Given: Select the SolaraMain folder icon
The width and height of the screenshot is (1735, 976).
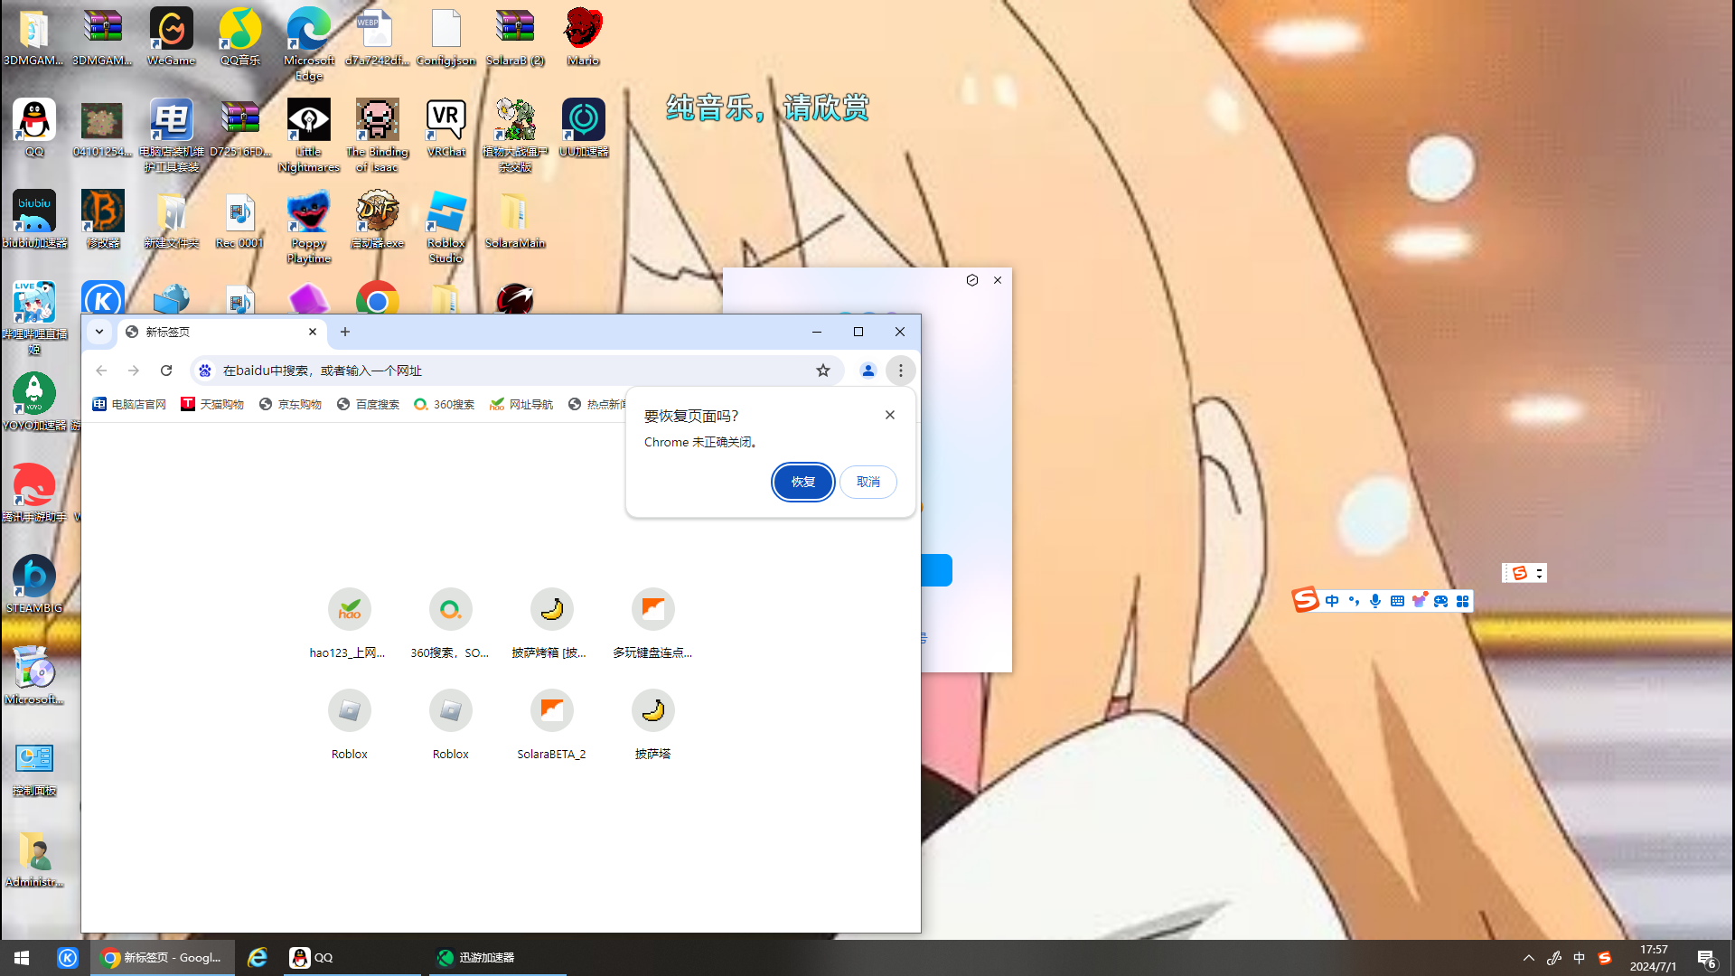Looking at the screenshot, I should click(x=514, y=219).
